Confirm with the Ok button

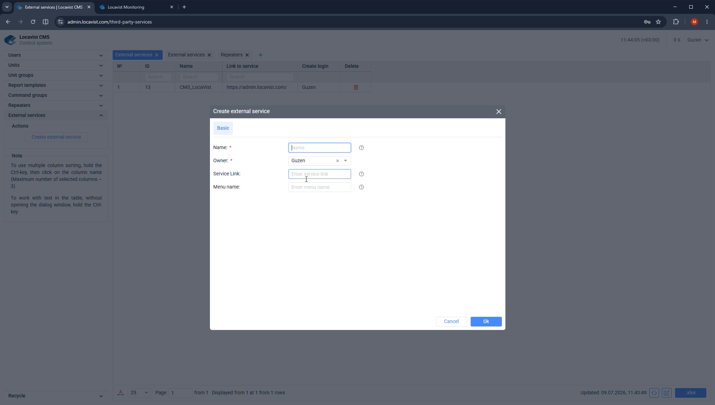(x=486, y=321)
